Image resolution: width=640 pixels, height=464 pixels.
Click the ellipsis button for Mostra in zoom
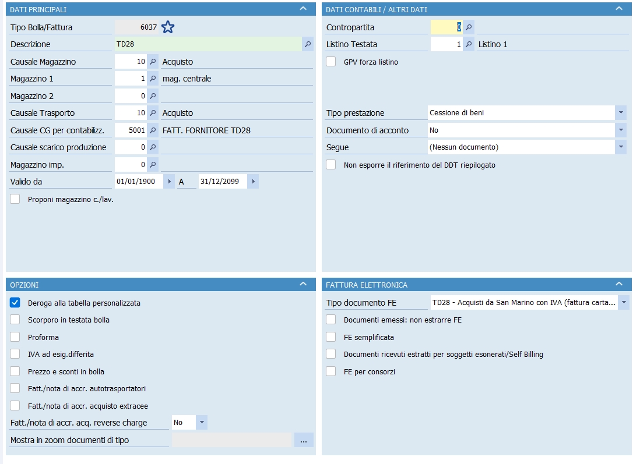304,441
